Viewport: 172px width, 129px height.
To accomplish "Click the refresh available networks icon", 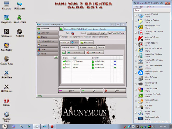I will click(64, 52).
